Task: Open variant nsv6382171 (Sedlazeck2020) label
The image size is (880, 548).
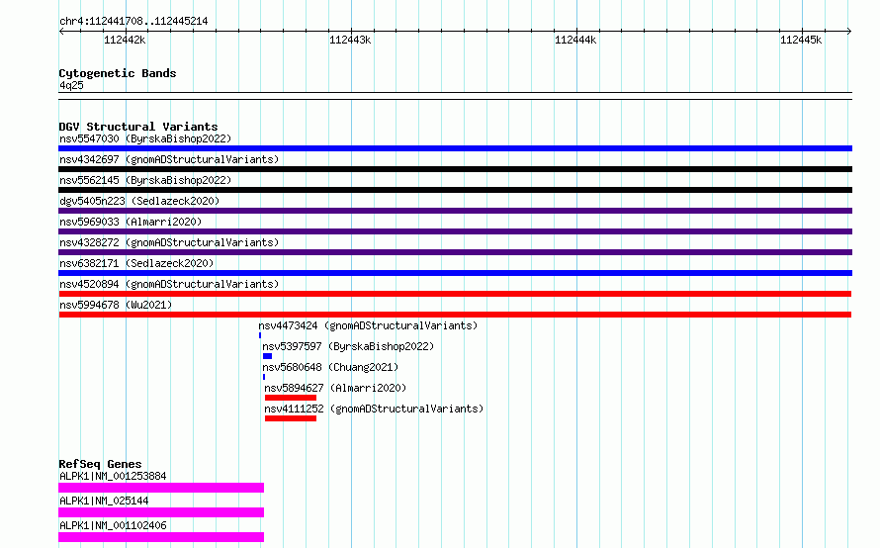Action: [136, 263]
